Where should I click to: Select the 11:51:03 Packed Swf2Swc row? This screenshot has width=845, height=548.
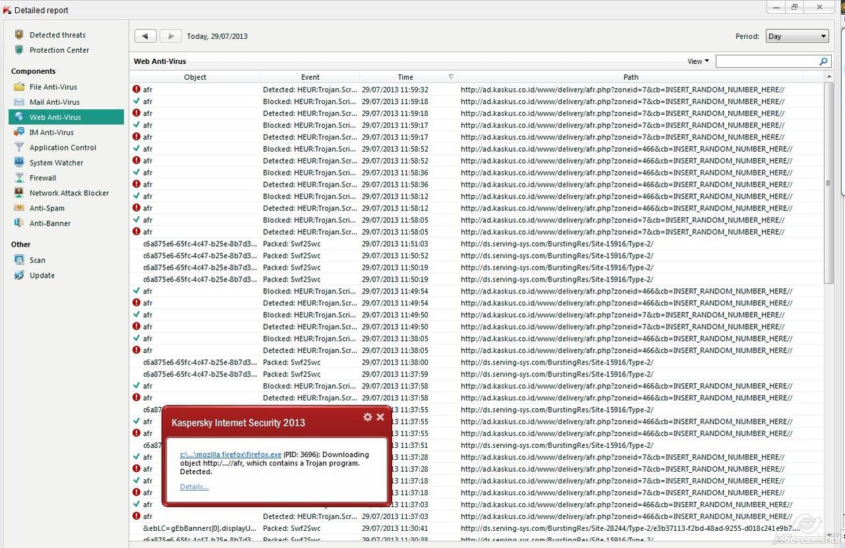click(x=477, y=243)
